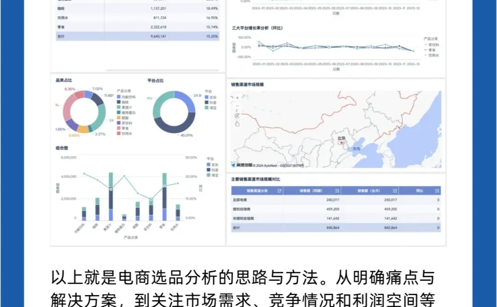The width and height of the screenshot is (497, 307).
Task: Toggle 抖音 in the 组合图 legend
Action: 212,170
